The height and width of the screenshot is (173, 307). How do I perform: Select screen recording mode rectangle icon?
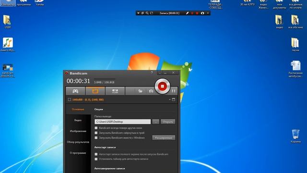95,91
